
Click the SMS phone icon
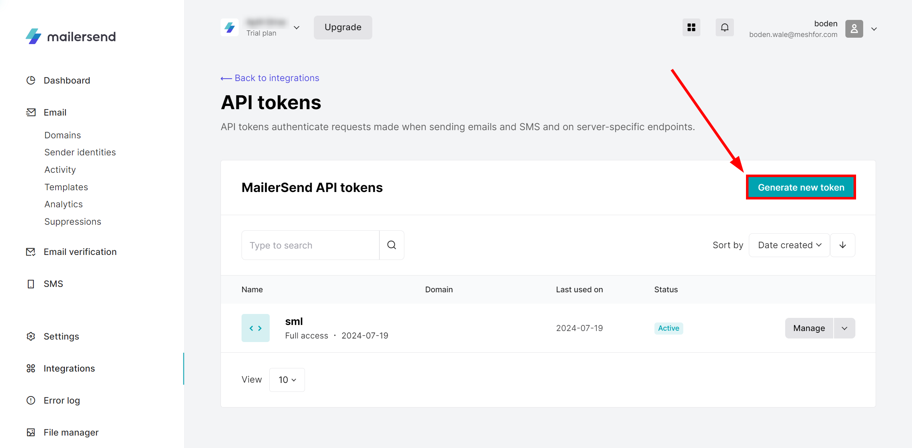[x=31, y=284]
